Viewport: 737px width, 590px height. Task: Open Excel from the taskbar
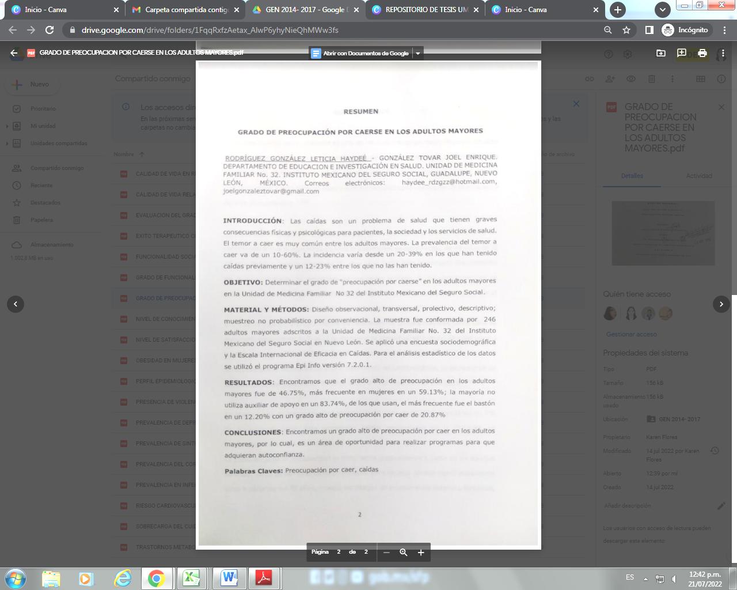coord(192,577)
